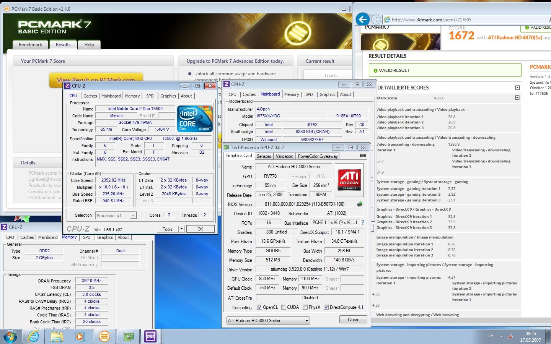
Task: Toggle the DirectCompute 4.1 checkbox
Action: tap(326, 307)
